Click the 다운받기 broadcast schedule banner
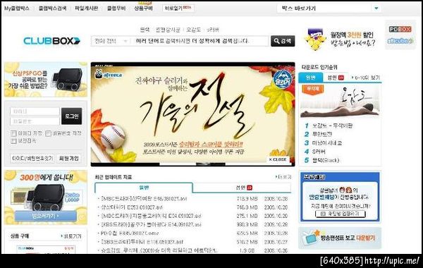The image size is (423, 268). click(340, 238)
